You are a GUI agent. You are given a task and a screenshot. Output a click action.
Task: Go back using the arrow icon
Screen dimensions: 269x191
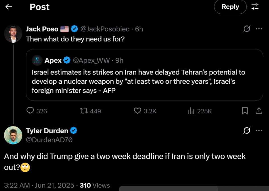(x=9, y=7)
